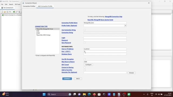Expand the Profile Folder dropdown arrow
This screenshot has width=173, height=97.
125,26
